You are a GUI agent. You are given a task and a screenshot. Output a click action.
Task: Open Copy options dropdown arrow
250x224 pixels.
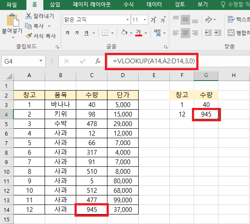pyautogui.click(x=49, y=26)
